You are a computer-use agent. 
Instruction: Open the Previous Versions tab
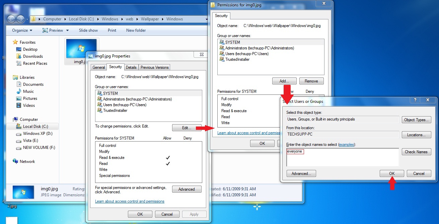tap(154, 67)
